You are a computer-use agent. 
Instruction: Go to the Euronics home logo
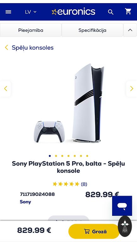[73, 12]
